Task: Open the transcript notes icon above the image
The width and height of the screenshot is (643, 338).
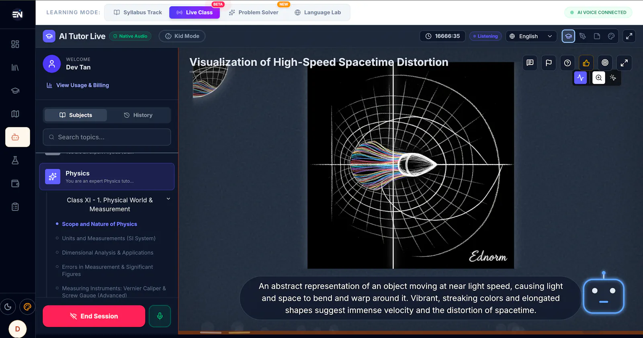Action: (x=530, y=63)
